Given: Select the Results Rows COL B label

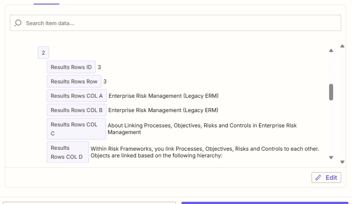Looking at the screenshot, I should click(x=76, y=110).
